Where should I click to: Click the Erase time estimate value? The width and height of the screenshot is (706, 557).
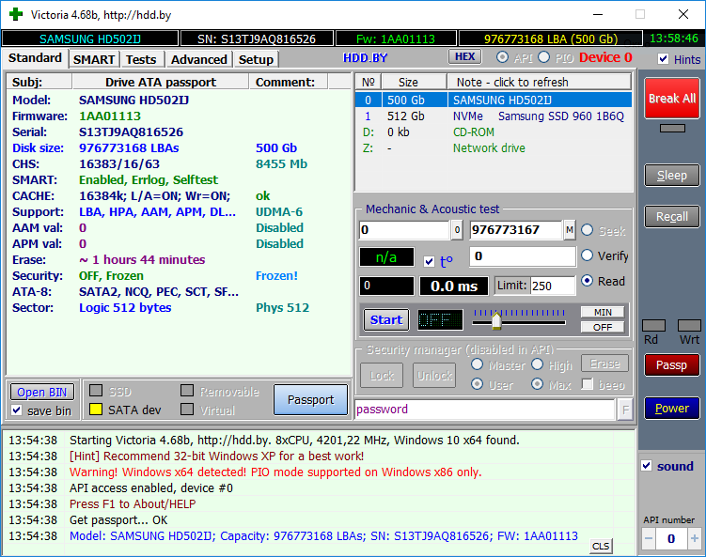[142, 259]
